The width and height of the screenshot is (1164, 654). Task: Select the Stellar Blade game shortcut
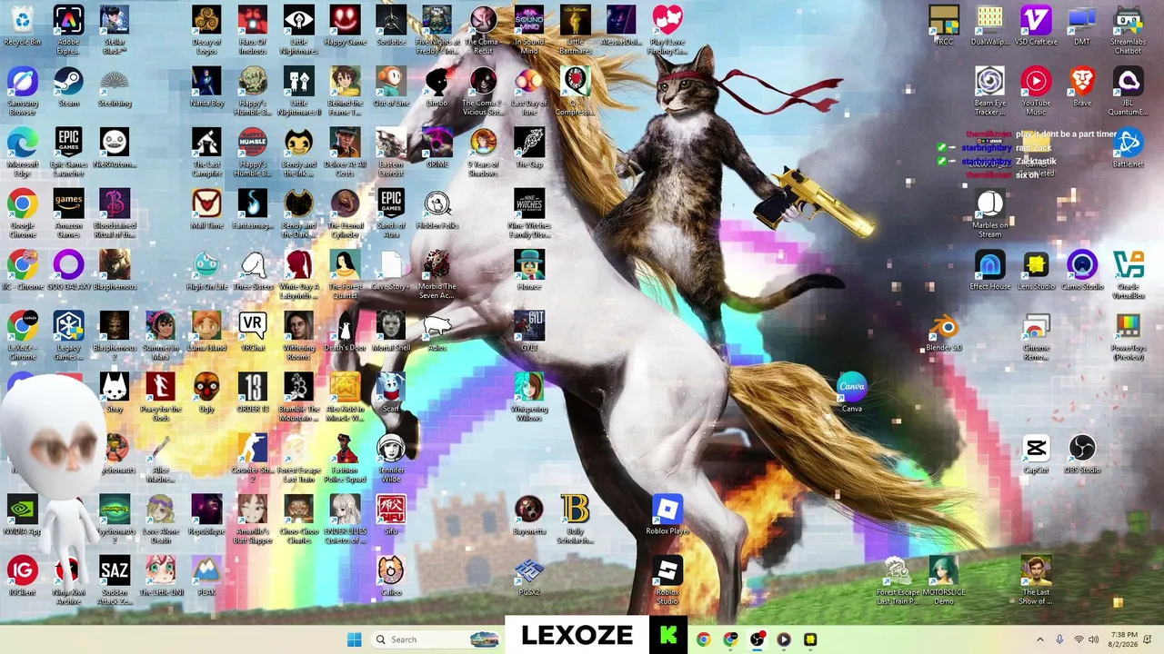pos(115,29)
